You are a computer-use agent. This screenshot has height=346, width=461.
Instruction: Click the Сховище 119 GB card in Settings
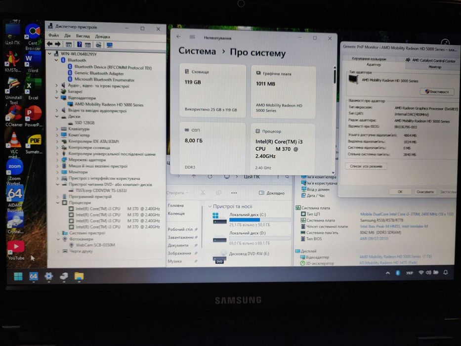coord(212,91)
